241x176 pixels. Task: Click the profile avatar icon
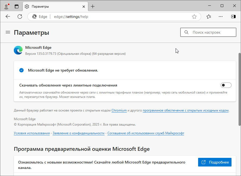[x=6, y=6]
